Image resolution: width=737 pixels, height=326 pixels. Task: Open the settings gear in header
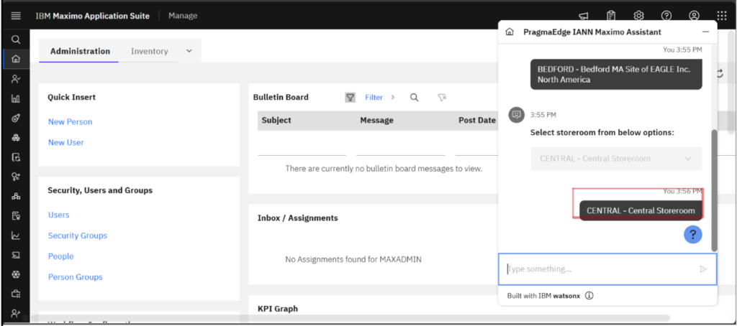click(x=638, y=16)
